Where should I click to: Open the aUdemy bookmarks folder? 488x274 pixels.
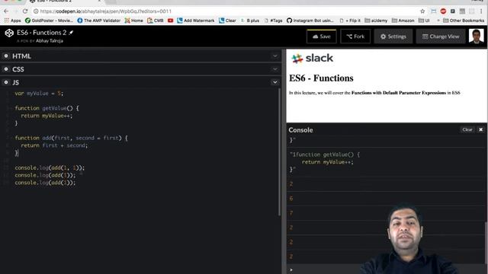(x=376, y=21)
